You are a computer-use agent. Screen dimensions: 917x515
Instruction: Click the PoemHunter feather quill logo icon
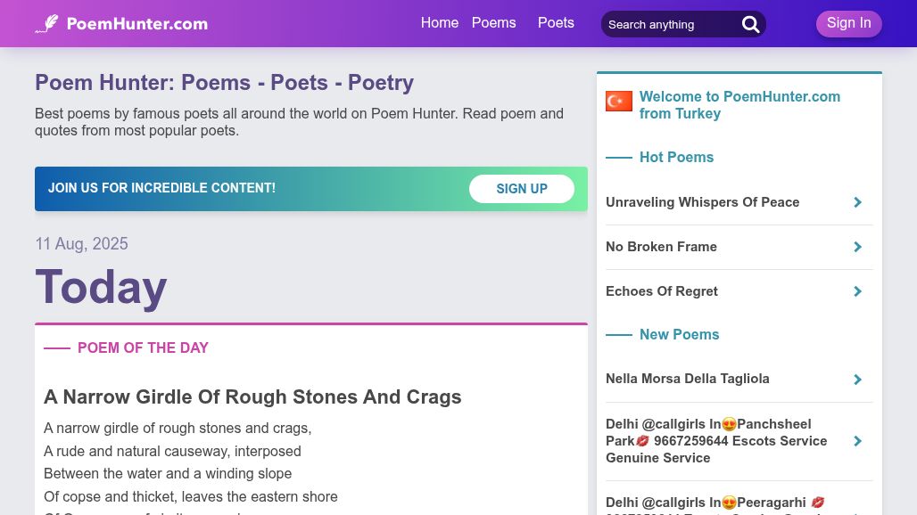[x=46, y=23]
